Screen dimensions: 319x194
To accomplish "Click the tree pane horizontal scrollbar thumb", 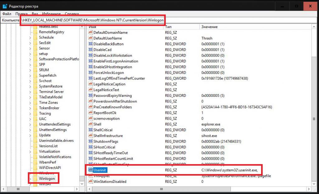I will click(x=18, y=189).
